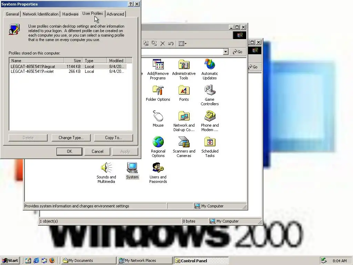The width and height of the screenshot is (353, 265).
Task: Open the Fonts folder icon
Action: tap(184, 93)
